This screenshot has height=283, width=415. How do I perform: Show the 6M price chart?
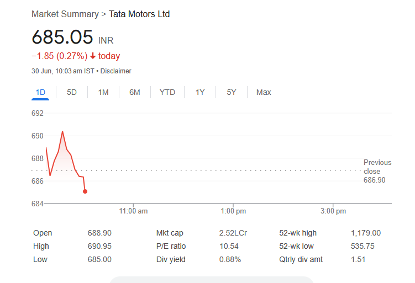135,92
